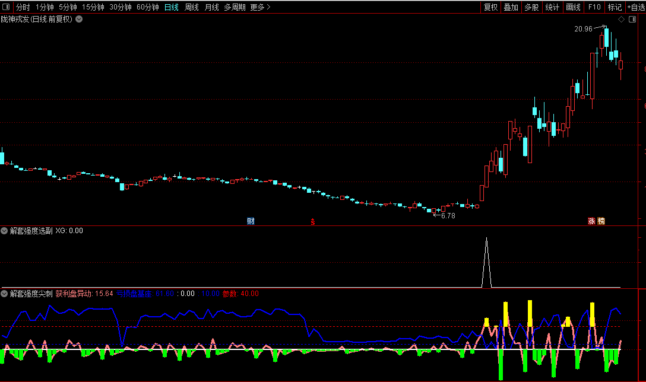
Task: Click the 20.96 high price label
Action: coord(583,29)
